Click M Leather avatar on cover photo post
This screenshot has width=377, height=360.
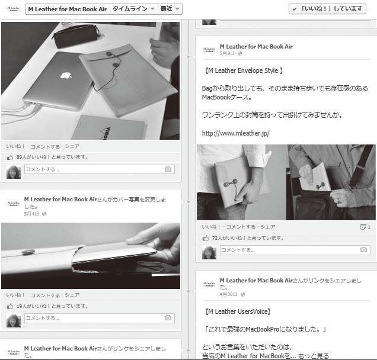(x=14, y=204)
